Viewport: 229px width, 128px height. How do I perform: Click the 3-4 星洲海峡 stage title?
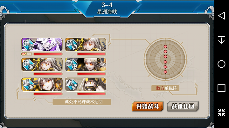pyautogui.click(x=107, y=8)
